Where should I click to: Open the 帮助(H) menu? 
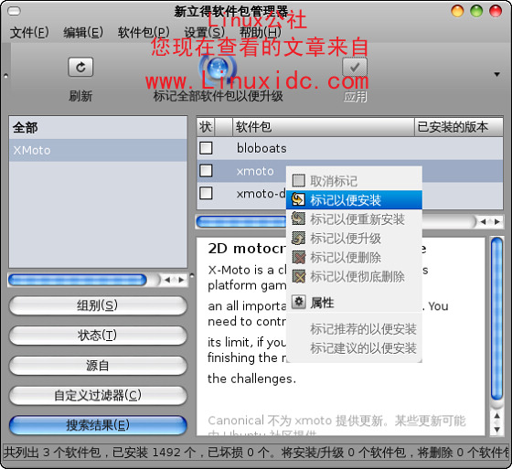(x=261, y=32)
